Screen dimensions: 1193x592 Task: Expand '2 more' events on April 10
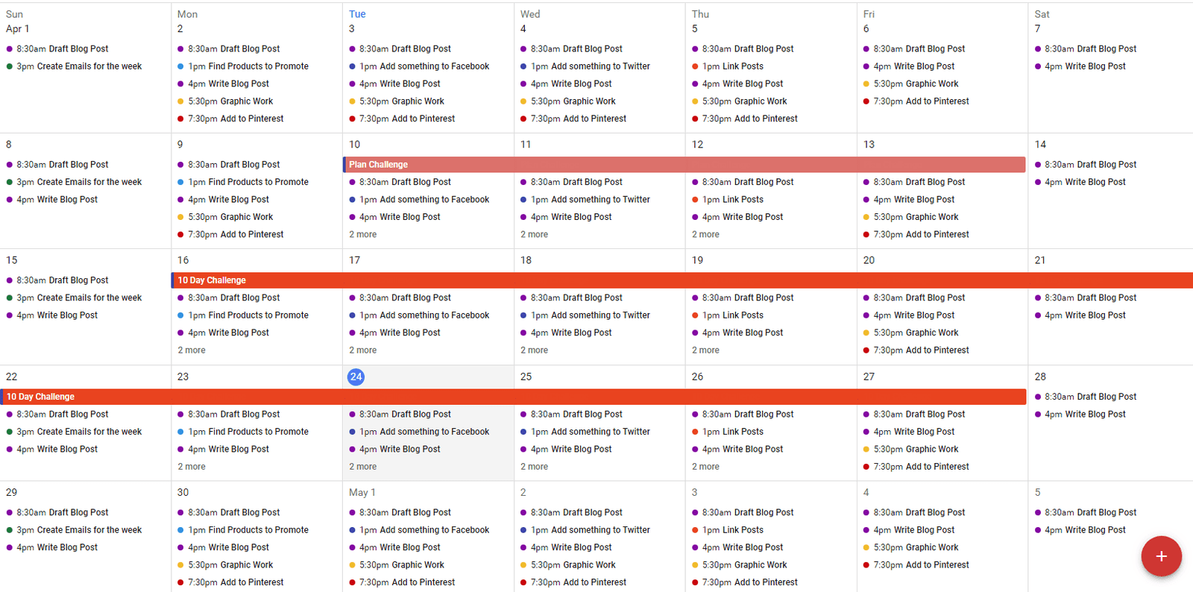coord(363,234)
